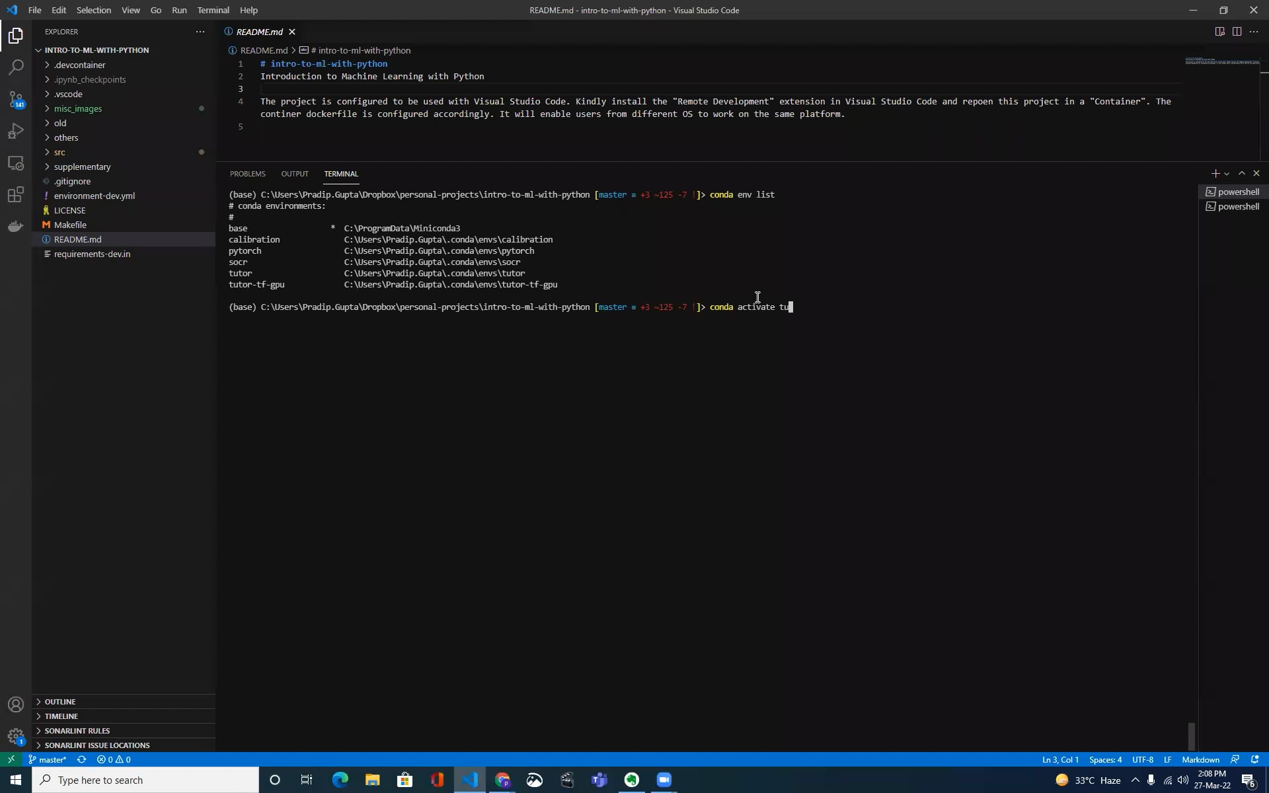
Task: Open the Manage settings gear
Action: coord(16,736)
